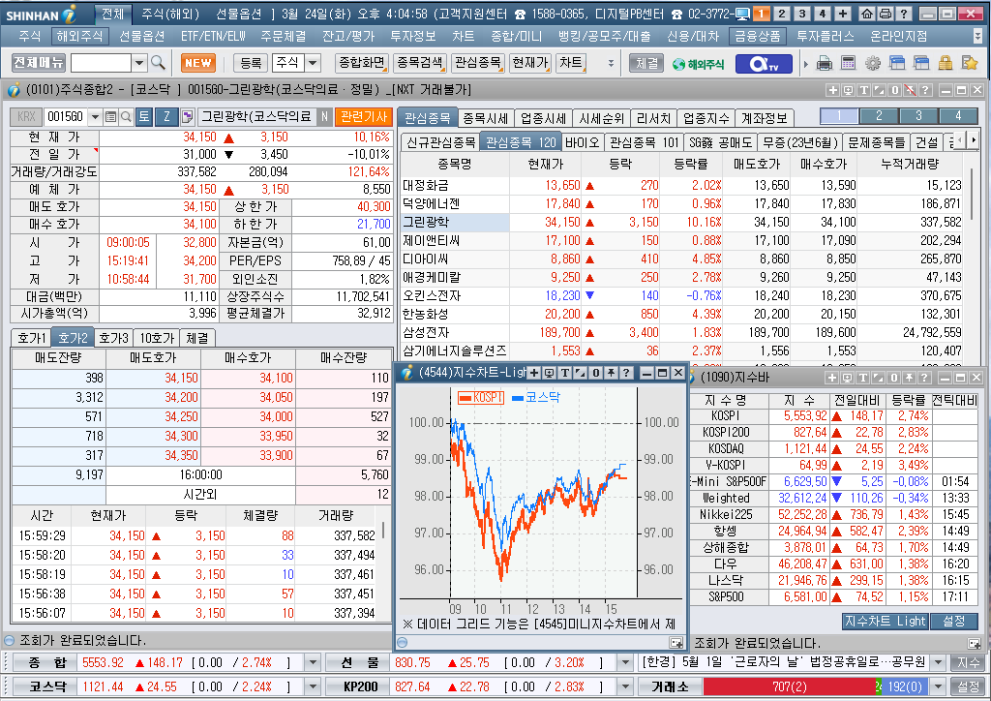Click the 종합화면 toolbar button

362,63
